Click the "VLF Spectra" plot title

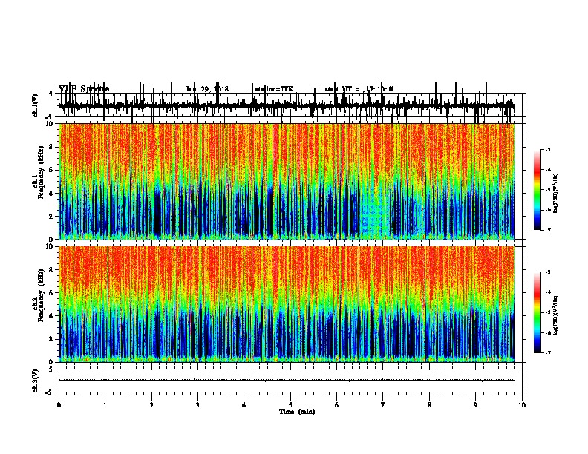(x=84, y=89)
